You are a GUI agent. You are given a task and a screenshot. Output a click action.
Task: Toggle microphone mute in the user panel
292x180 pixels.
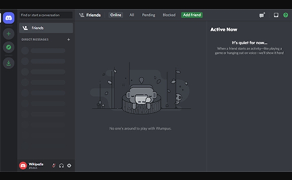(x=54, y=165)
